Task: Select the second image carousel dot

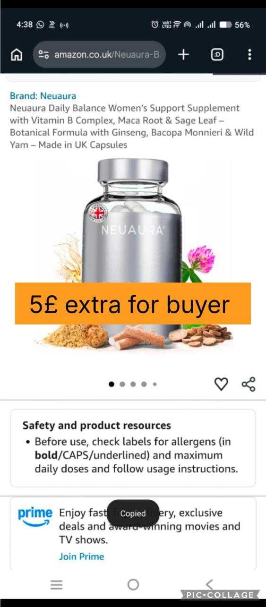Action: [122, 384]
